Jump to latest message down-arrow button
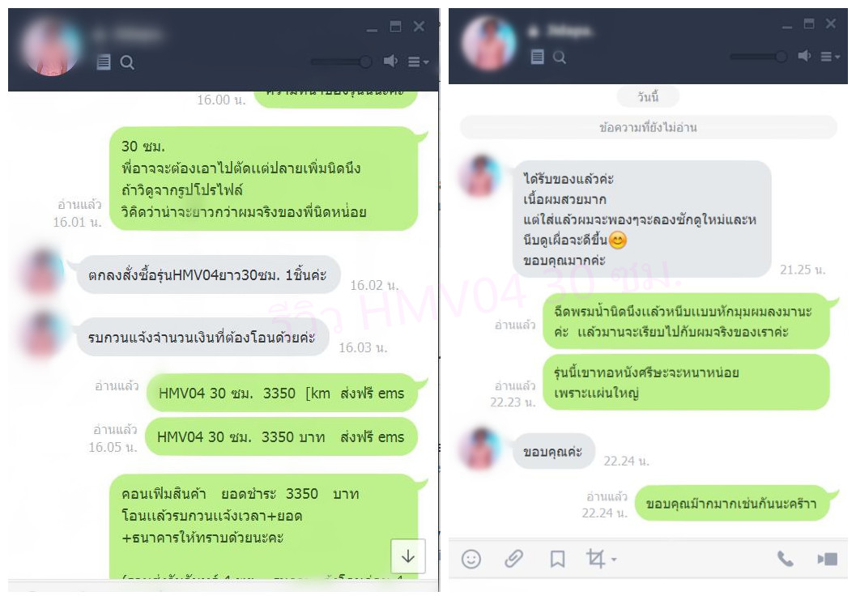The height and width of the screenshot is (600, 856). click(408, 555)
